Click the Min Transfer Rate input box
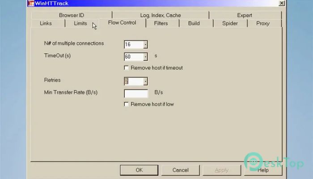 pyautogui.click(x=136, y=94)
